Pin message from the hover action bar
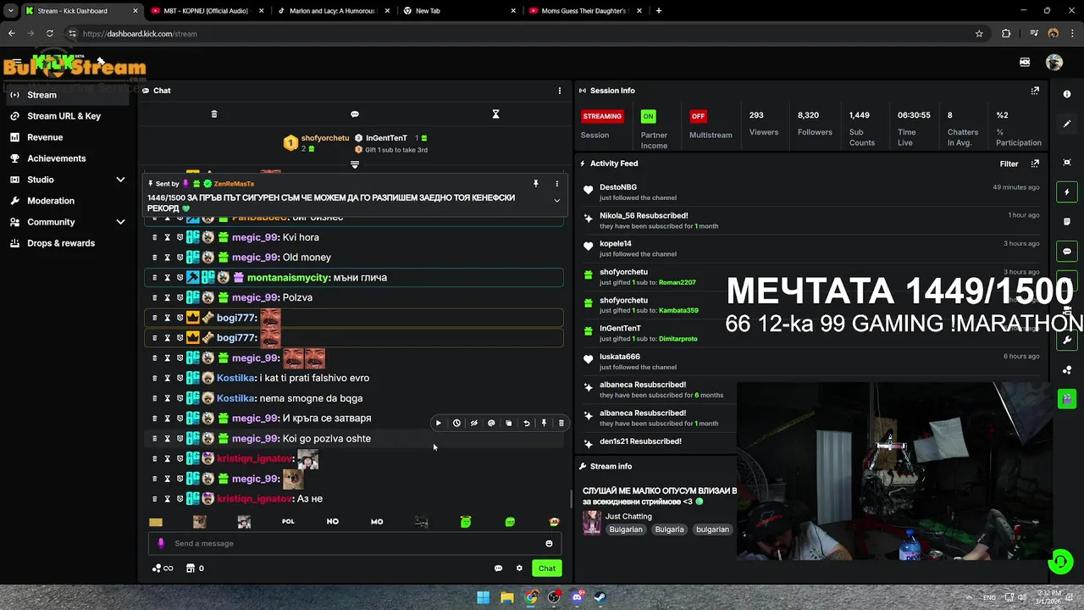Viewport: 1084px width, 610px height. point(544,423)
